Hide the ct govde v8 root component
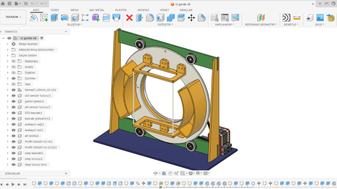Image resolution: width=337 pixels, height=189 pixels. pyautogui.click(x=9, y=38)
